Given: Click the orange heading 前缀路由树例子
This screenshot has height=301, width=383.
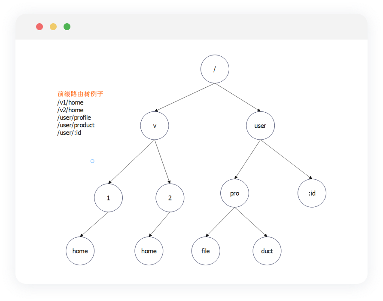Looking at the screenshot, I should 80,94.
